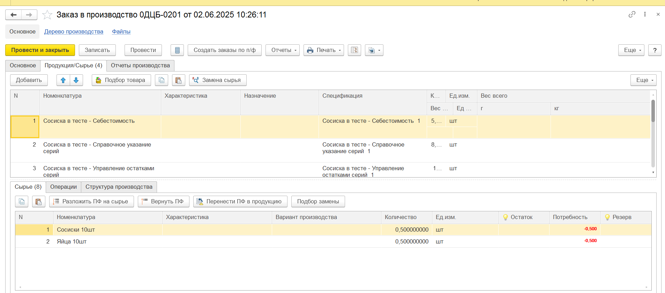Open Дерево производства link
The width and height of the screenshot is (665, 293).
coord(74,32)
